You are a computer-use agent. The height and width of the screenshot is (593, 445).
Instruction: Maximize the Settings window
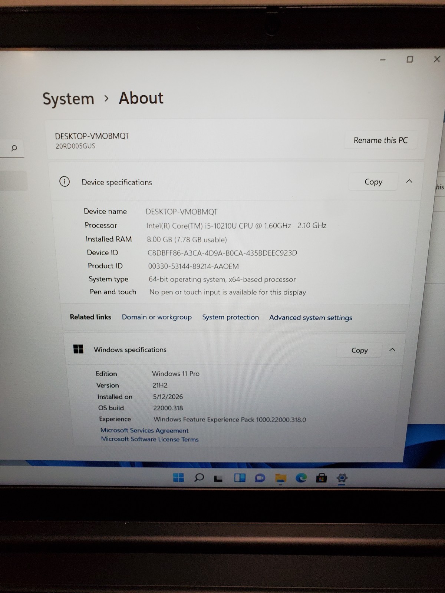click(x=410, y=59)
